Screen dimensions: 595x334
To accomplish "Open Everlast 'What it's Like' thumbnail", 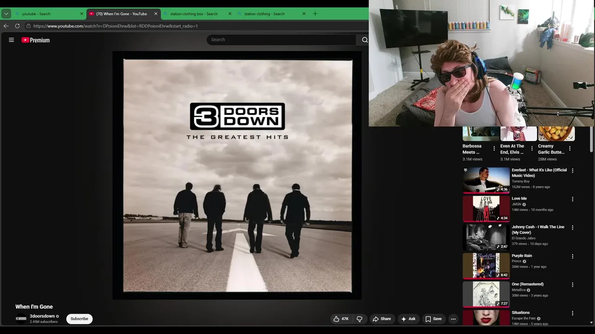I will (x=486, y=180).
